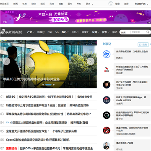
Task: Open the blue S-logo avatar for 航通社
Action: (x=107, y=54)
